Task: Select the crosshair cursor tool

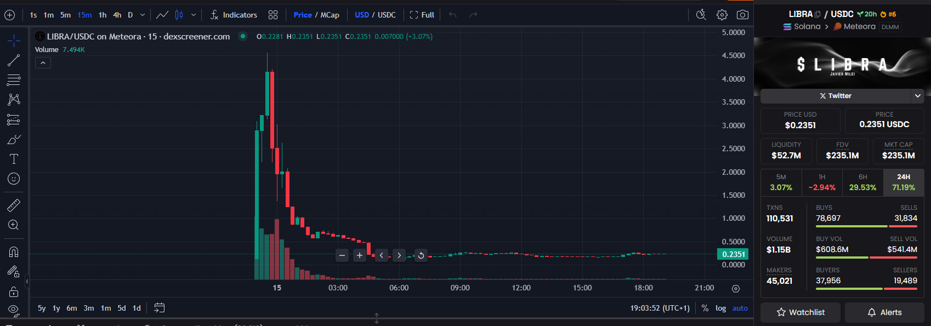Action: click(14, 40)
